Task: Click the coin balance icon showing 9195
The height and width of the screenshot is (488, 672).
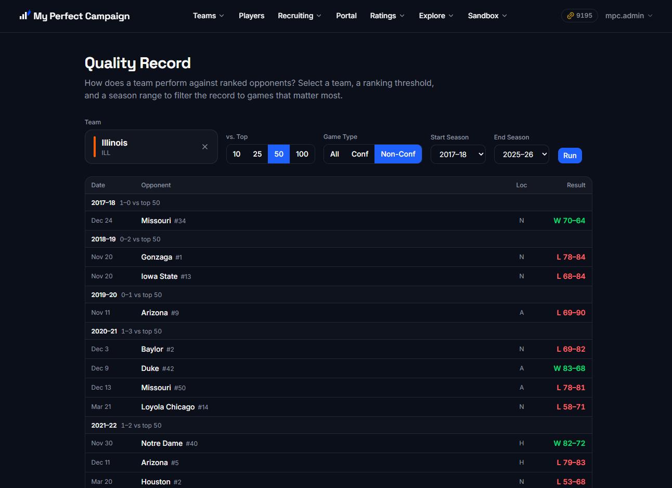Action: click(571, 16)
